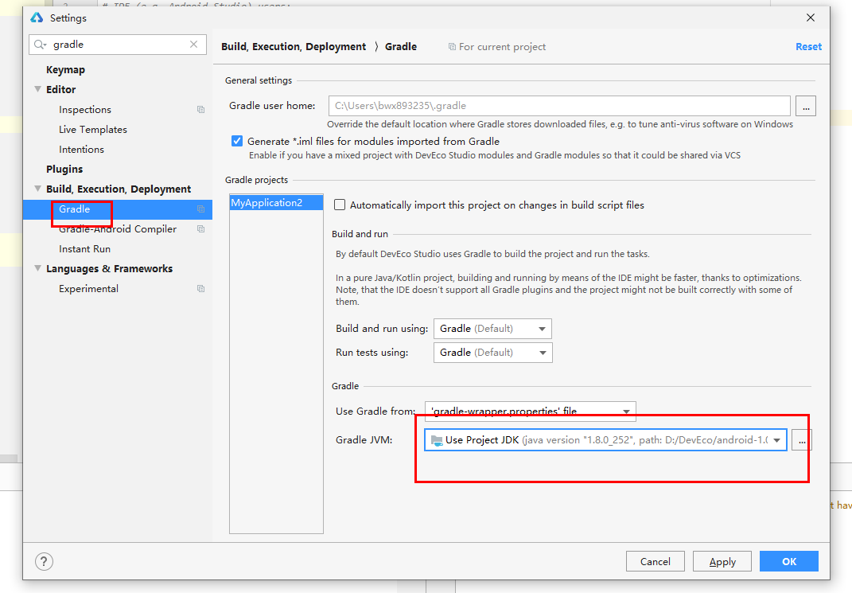This screenshot has height=593, width=852.
Task: Click the Apply button
Action: pos(722,561)
